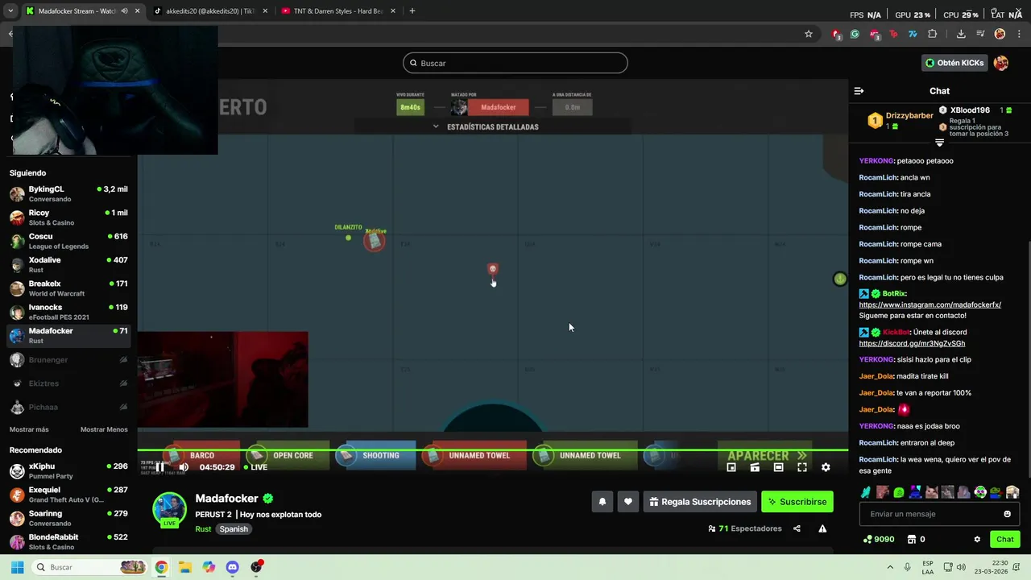Open Chrome downloads icon
1031x580 pixels.
(961, 34)
